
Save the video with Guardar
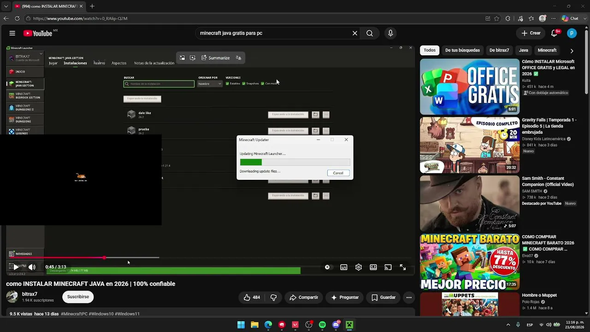(383, 297)
